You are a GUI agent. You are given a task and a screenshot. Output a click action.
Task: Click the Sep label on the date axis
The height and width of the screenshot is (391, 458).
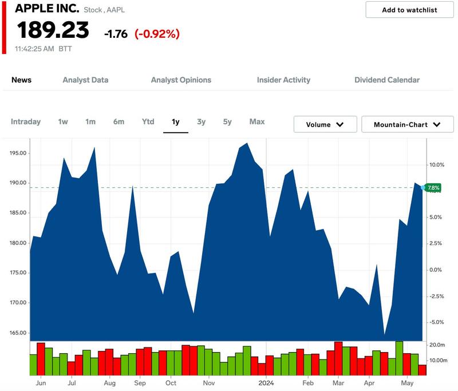pos(140,383)
